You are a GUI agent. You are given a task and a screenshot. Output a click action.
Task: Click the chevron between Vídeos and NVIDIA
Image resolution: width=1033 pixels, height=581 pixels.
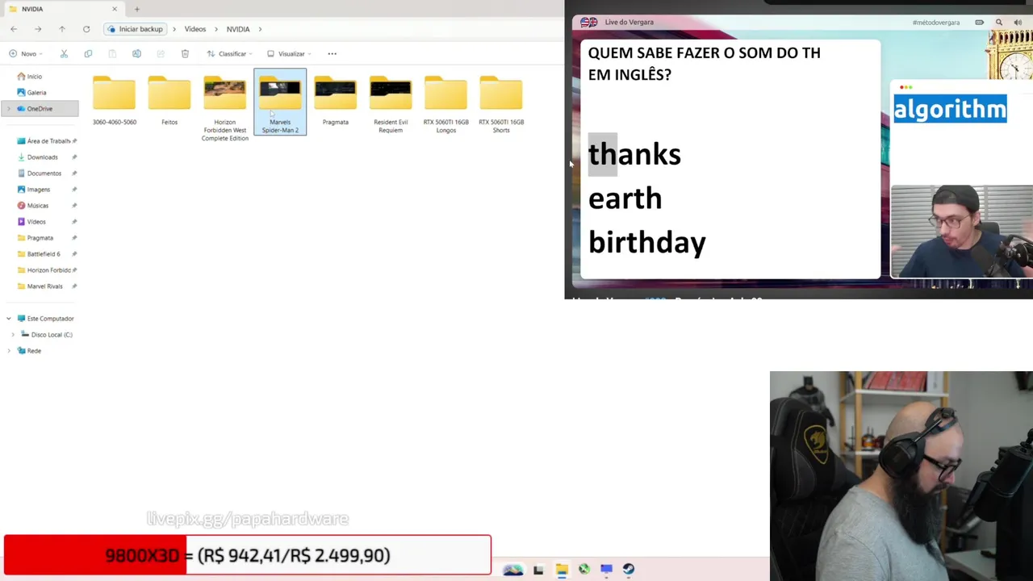(x=216, y=29)
